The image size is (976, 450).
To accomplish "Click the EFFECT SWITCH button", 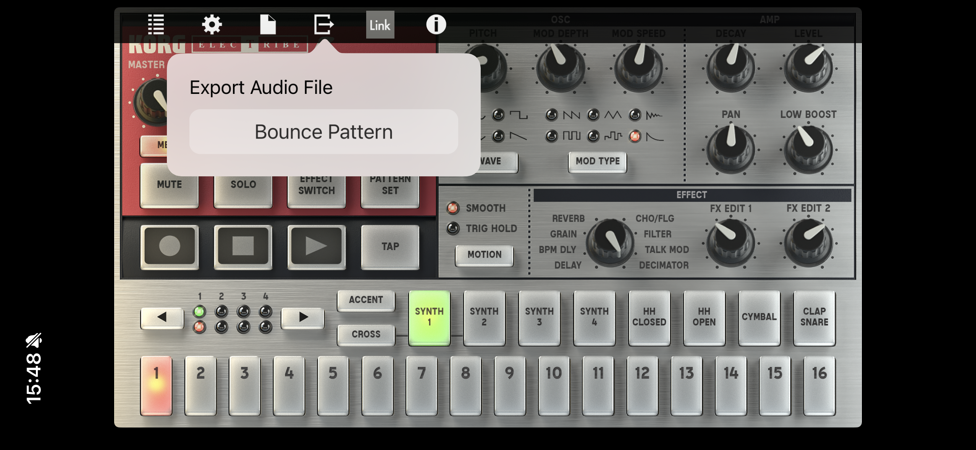I will [x=316, y=191].
